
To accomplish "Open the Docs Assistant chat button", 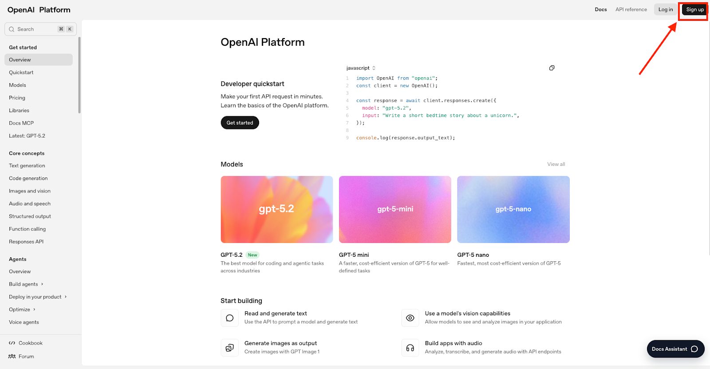I will (x=675, y=349).
